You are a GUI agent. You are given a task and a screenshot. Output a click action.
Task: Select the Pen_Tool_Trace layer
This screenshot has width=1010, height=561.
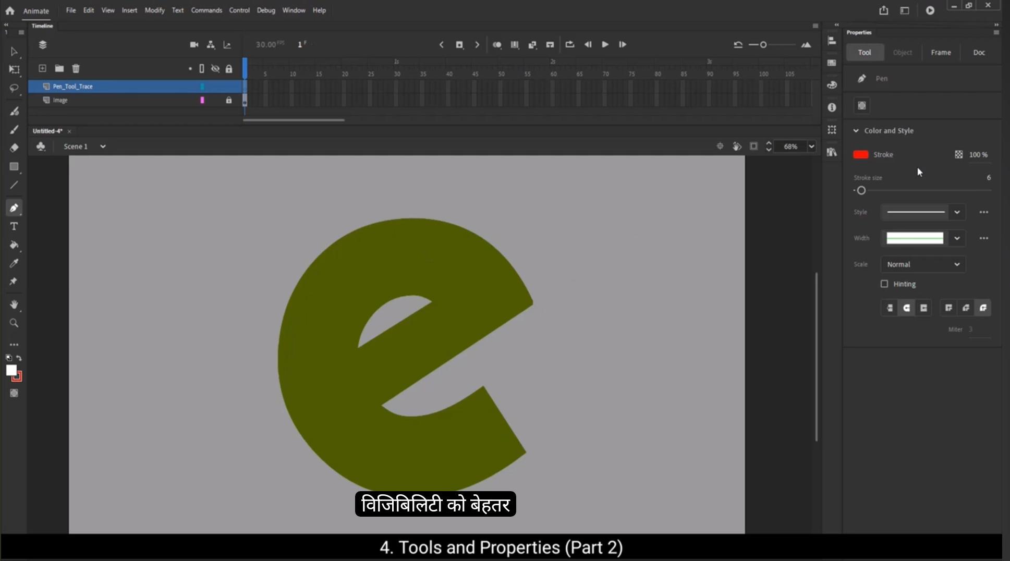136,87
